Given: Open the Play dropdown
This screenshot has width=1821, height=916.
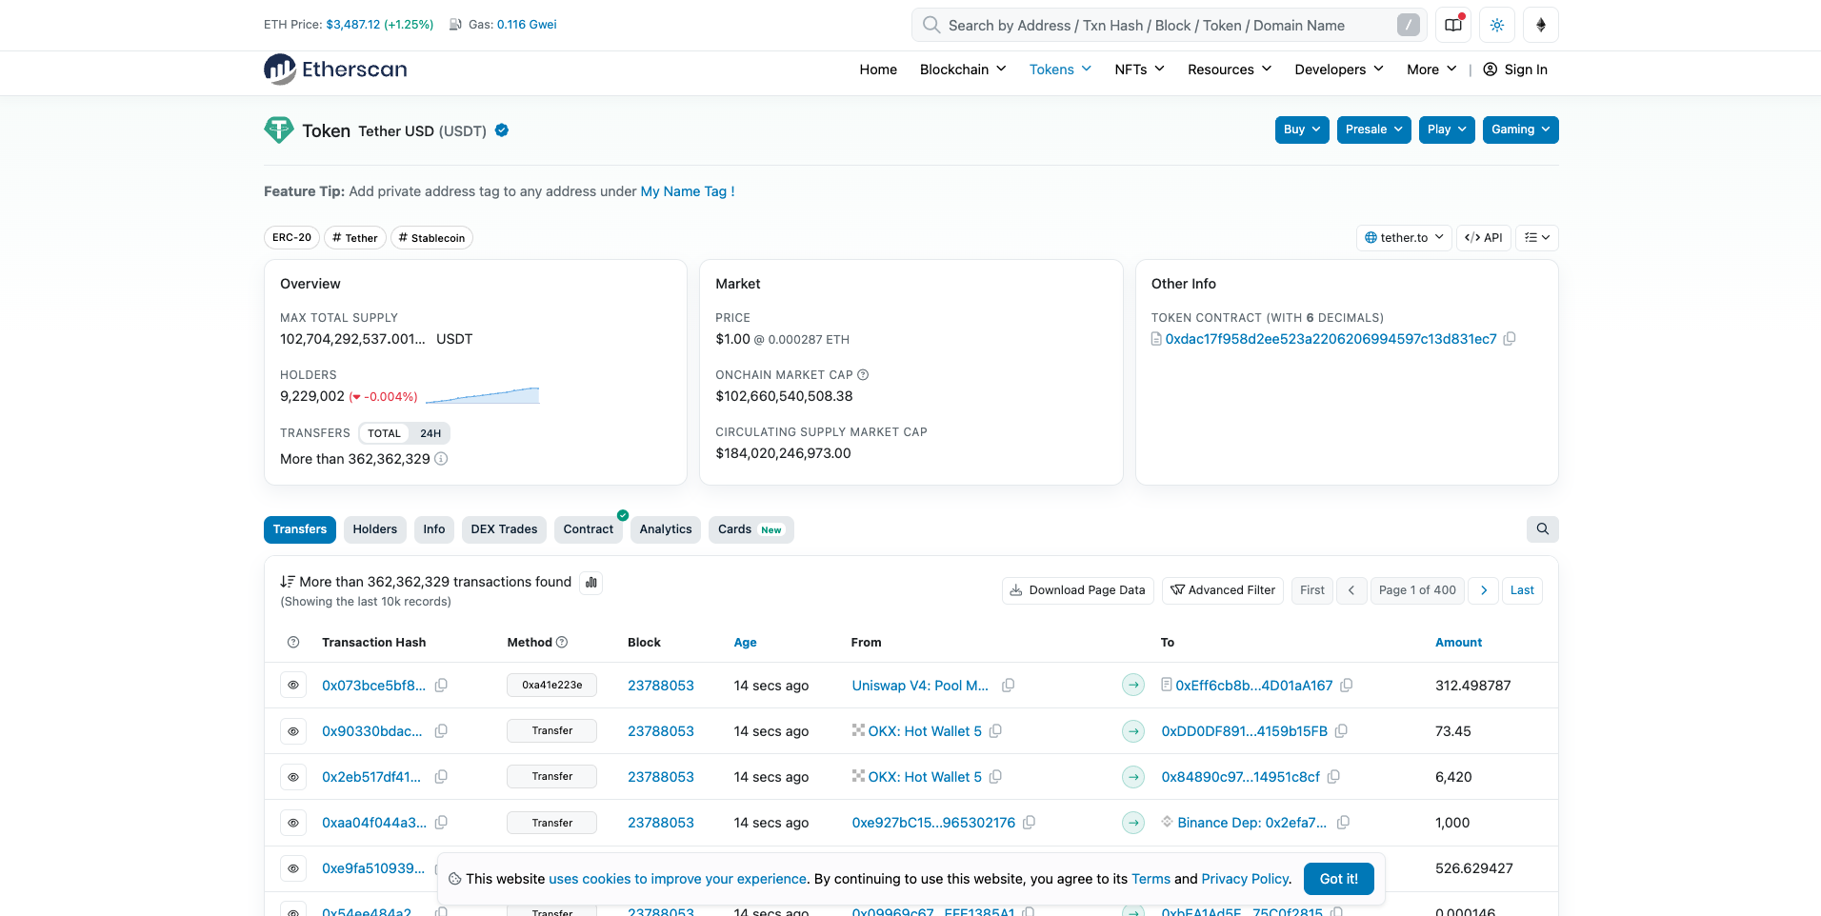Looking at the screenshot, I should 1447,129.
